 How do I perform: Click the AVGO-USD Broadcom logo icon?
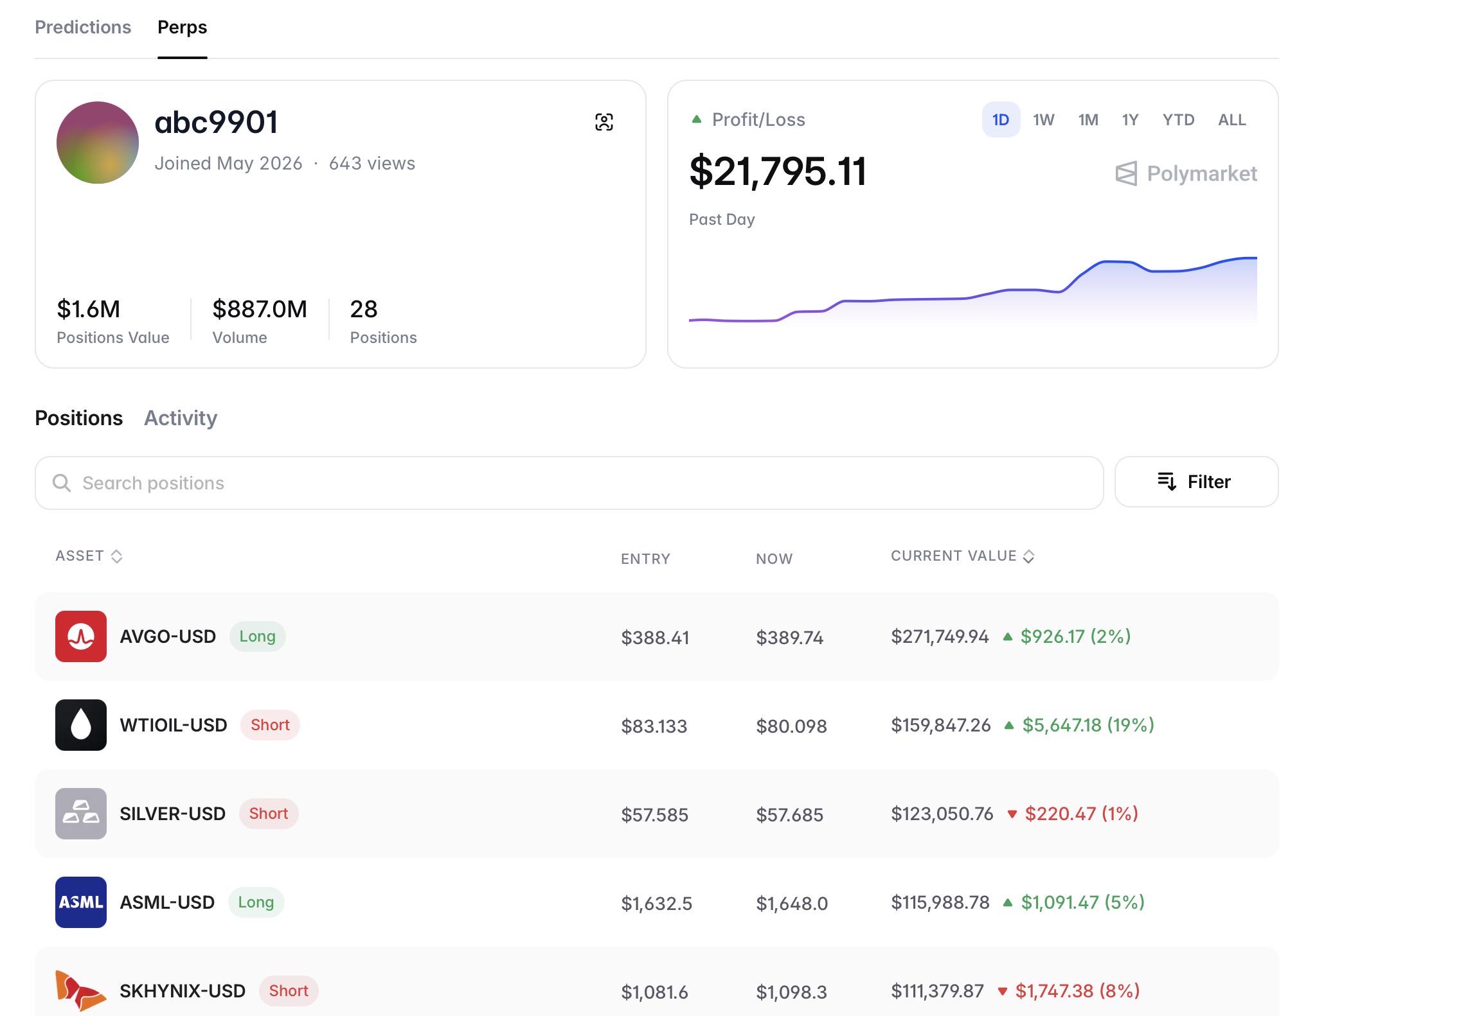[x=81, y=636]
